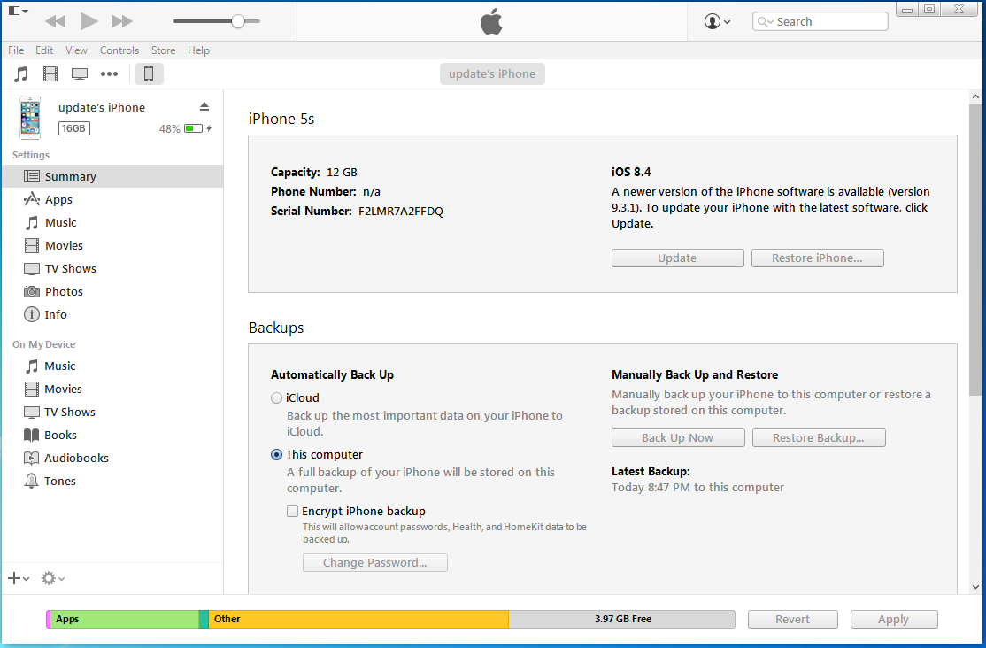
Task: Click the scrollbar up arrow
Action: coord(975,96)
